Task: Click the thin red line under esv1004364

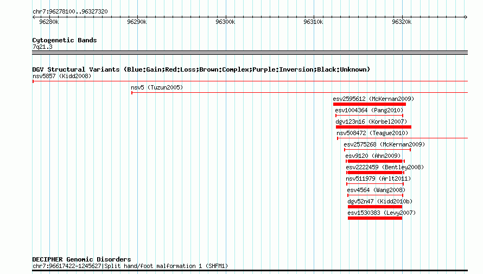Action: click(x=370, y=116)
